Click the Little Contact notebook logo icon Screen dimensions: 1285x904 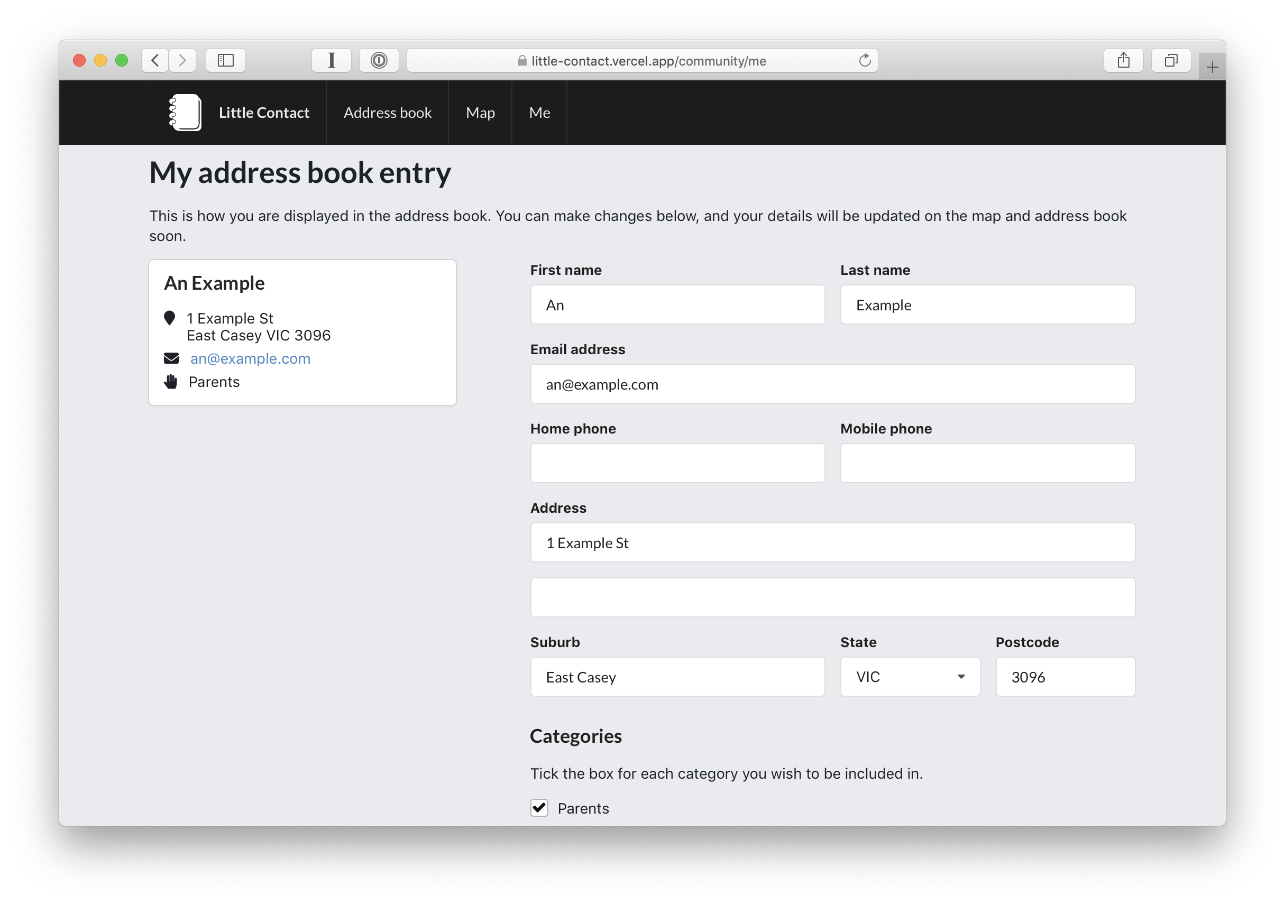(x=185, y=113)
